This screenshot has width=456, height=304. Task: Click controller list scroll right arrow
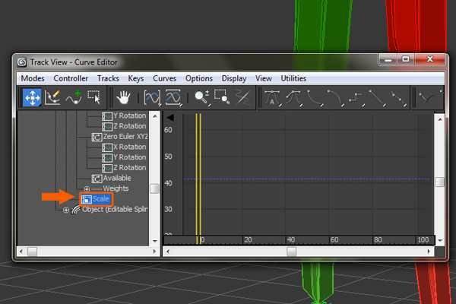click(155, 252)
